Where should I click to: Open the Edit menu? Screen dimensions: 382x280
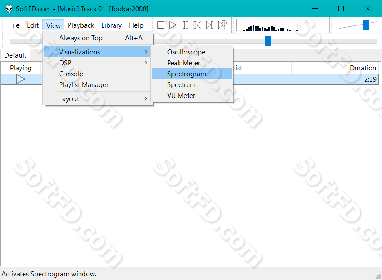[33, 25]
